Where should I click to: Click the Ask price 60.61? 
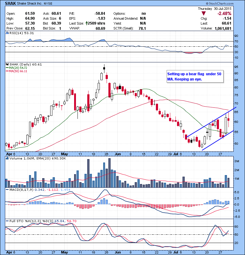(56, 13)
